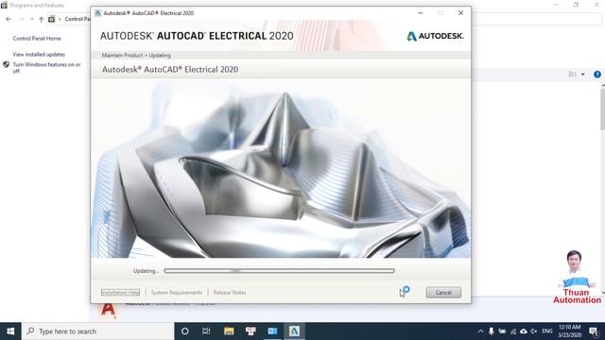605x340 pixels.
Task: Click the installer window title bar icon
Action: pos(98,12)
